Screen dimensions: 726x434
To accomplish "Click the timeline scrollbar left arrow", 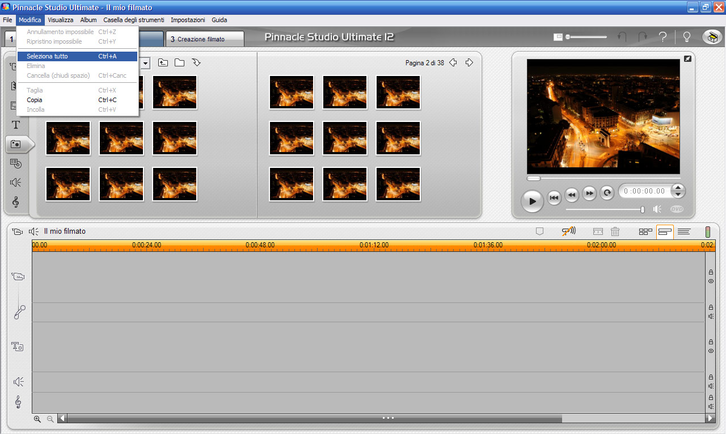I will pyautogui.click(x=62, y=419).
